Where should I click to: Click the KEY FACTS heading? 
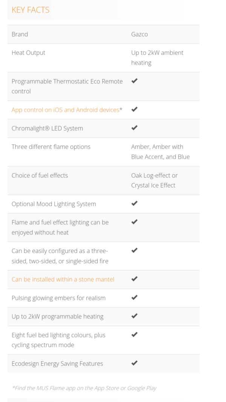click(x=31, y=10)
